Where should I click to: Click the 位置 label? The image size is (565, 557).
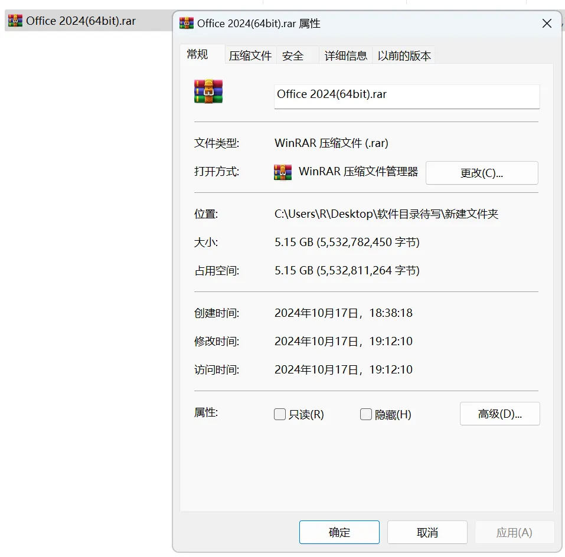coord(205,214)
